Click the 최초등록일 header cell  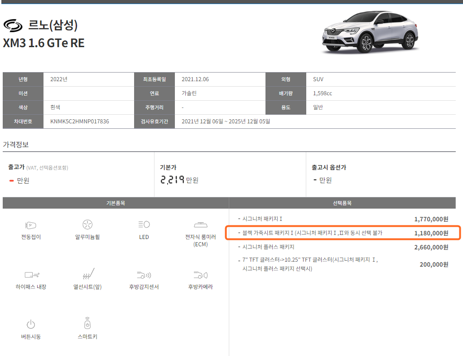point(154,79)
